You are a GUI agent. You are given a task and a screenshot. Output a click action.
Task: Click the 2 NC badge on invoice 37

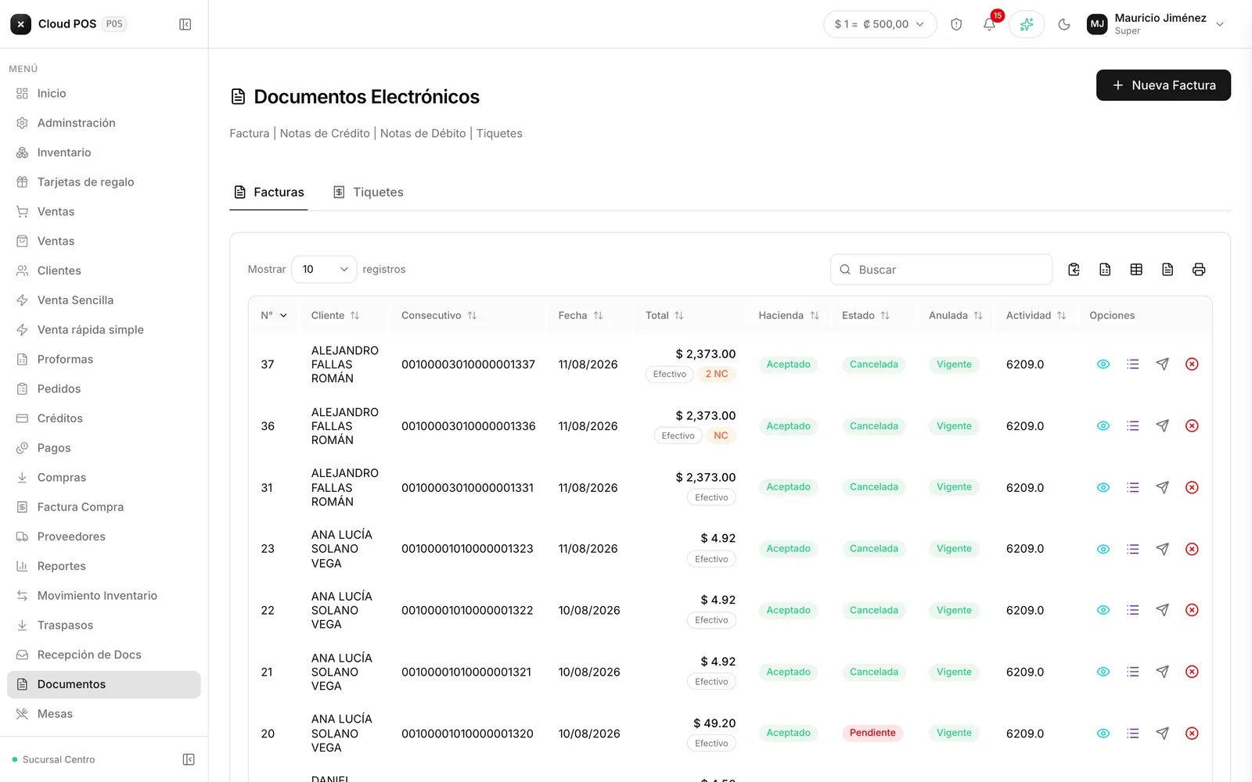pyautogui.click(x=716, y=375)
